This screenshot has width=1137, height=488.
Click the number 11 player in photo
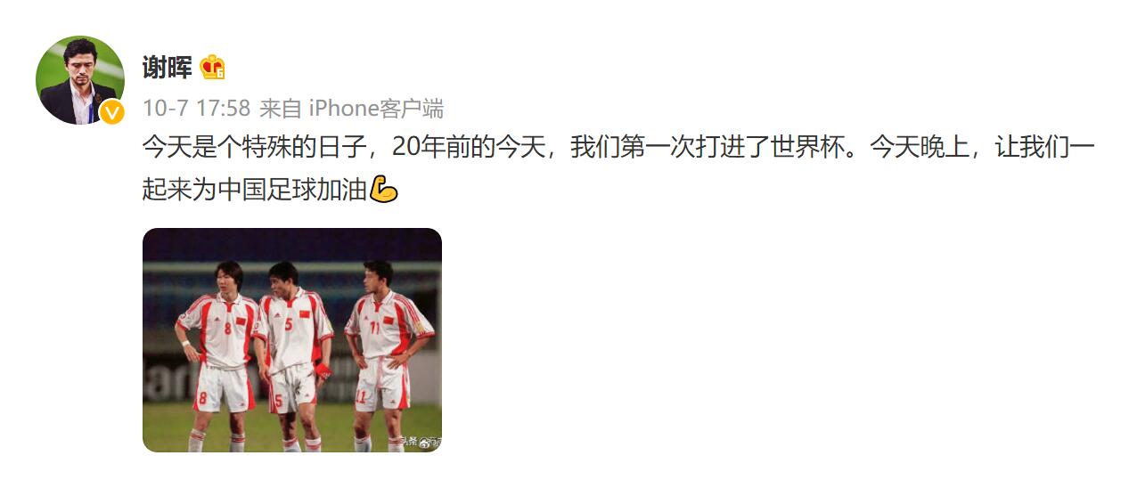[x=385, y=356]
